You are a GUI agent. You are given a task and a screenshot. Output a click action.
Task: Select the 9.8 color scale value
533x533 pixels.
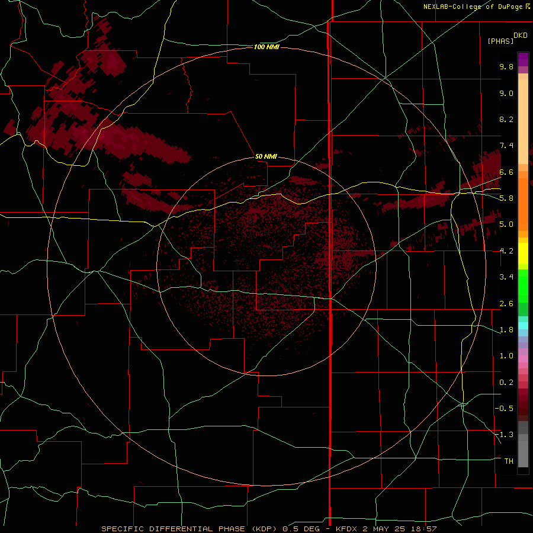(x=506, y=66)
